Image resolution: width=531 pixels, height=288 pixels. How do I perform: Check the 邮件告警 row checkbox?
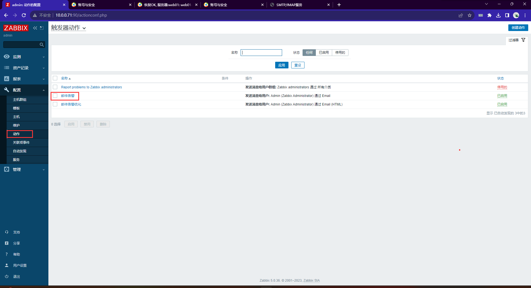point(55,96)
